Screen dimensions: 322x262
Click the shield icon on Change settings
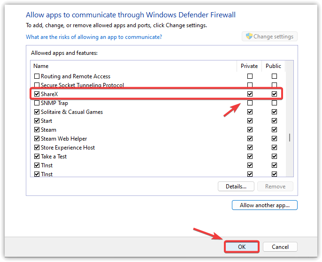pos(249,37)
